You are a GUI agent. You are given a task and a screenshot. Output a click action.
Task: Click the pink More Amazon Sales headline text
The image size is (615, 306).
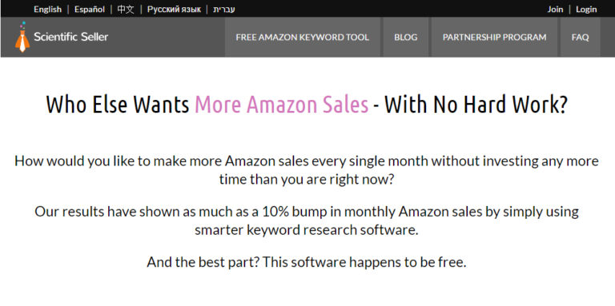pyautogui.click(x=281, y=105)
